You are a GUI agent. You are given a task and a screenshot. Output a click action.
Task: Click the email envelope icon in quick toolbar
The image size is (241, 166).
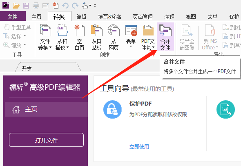pos(46,6)
